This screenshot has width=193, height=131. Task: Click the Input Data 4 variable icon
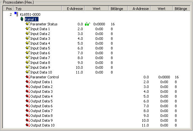[x=28, y=43]
